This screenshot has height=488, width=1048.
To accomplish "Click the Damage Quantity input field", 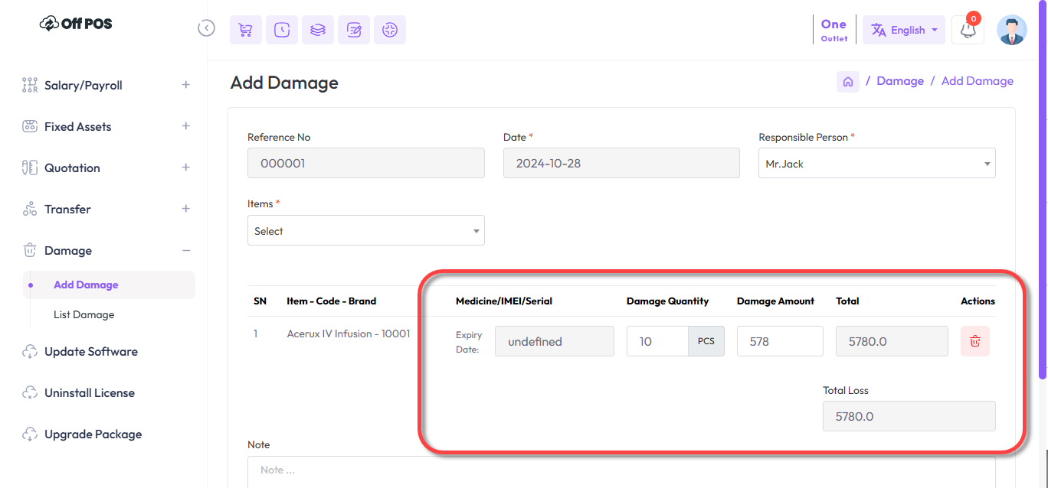I will tap(657, 341).
